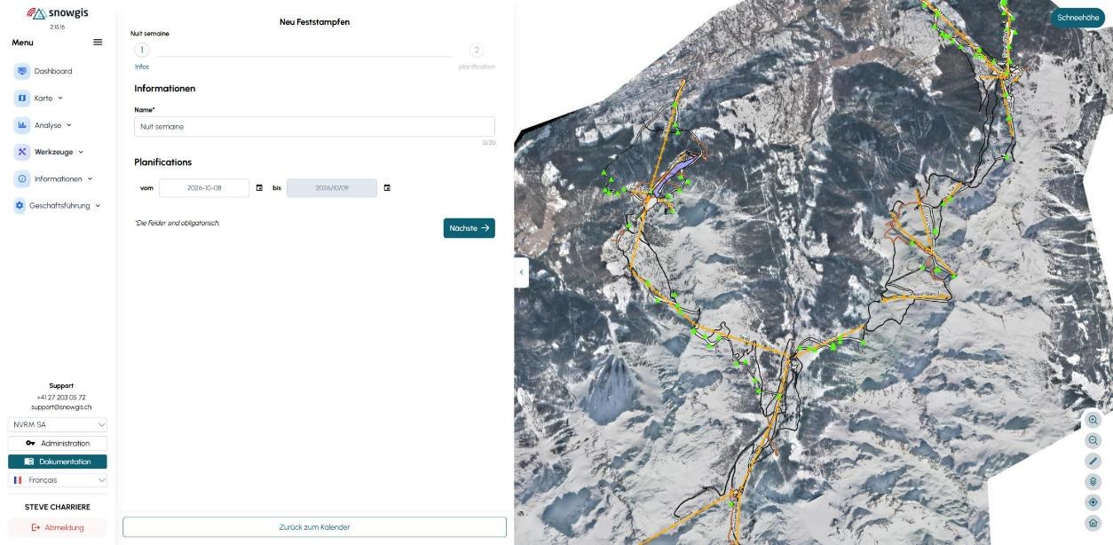
Task: Open the Geschäftsführung menu item
Action: [58, 205]
